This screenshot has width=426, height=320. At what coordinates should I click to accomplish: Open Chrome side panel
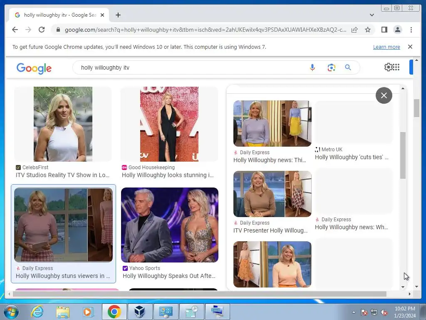pyautogui.click(x=384, y=30)
